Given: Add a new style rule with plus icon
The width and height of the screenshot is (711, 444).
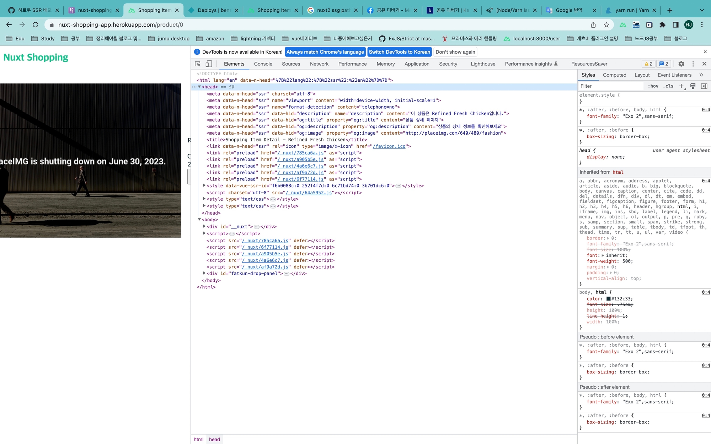Looking at the screenshot, I should coord(681,86).
